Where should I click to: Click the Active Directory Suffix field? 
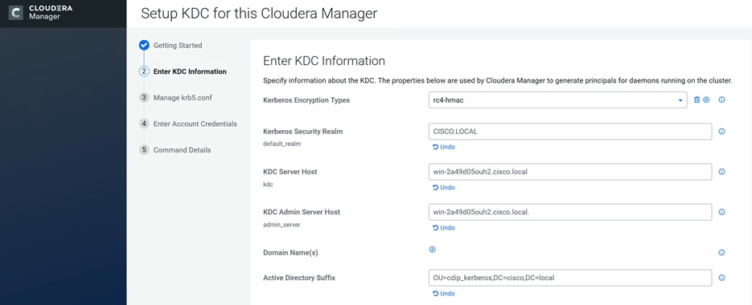click(570, 277)
